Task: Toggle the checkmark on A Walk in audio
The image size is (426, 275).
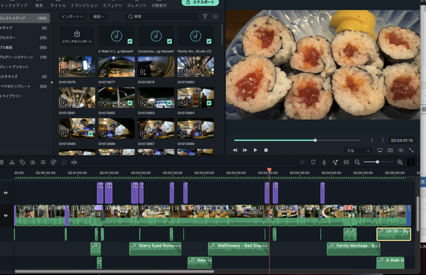Action: tap(130, 41)
